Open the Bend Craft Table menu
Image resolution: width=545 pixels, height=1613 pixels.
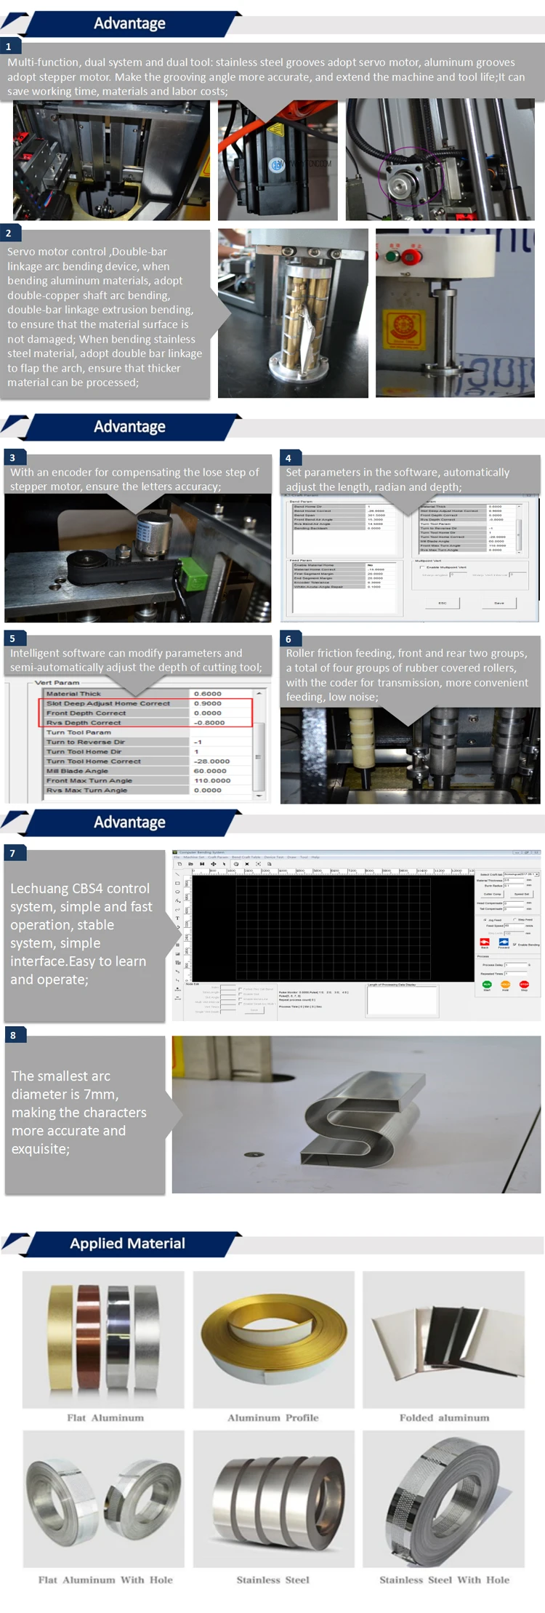pos(246,857)
